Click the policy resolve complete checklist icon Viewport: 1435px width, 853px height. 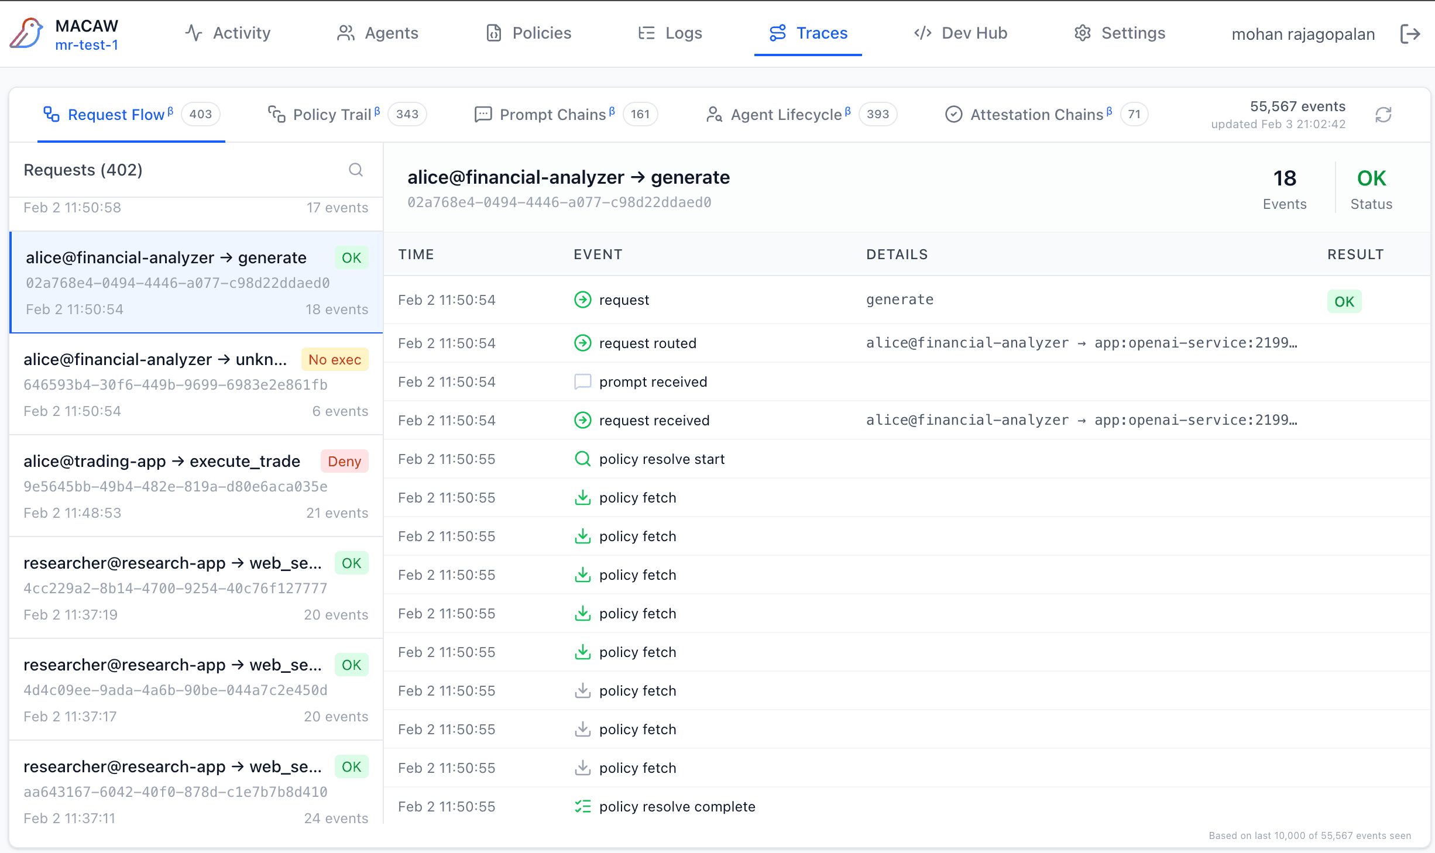tap(582, 806)
